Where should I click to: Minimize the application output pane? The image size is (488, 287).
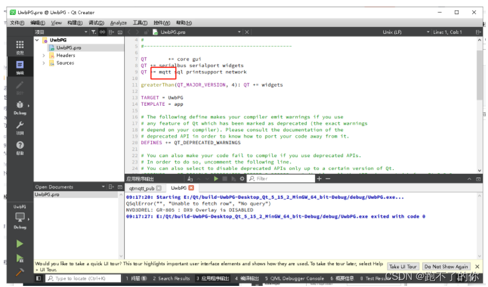click(469, 179)
